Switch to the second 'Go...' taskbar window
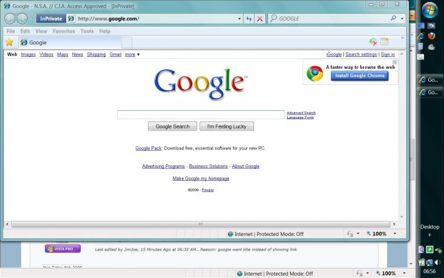 [430, 92]
